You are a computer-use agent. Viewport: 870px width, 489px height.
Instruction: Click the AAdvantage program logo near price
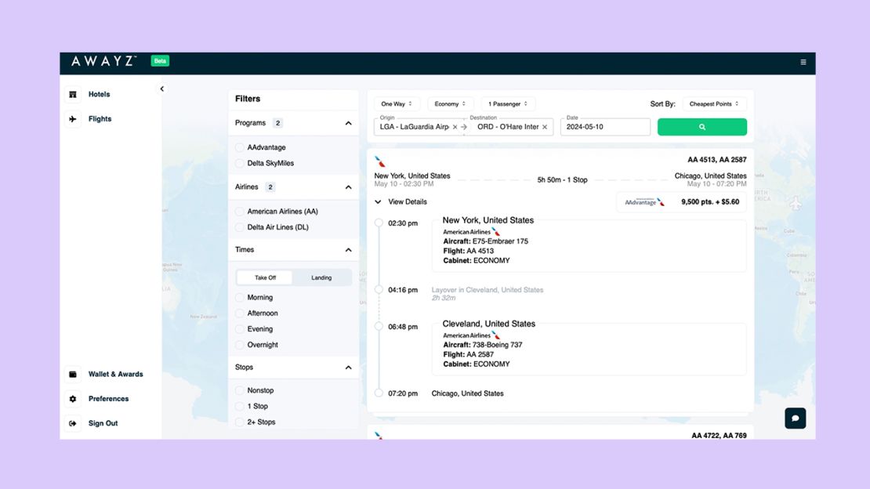(x=645, y=202)
